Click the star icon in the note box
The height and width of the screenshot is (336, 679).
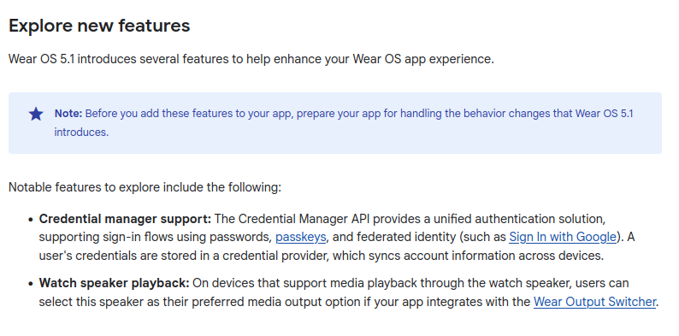click(x=36, y=115)
